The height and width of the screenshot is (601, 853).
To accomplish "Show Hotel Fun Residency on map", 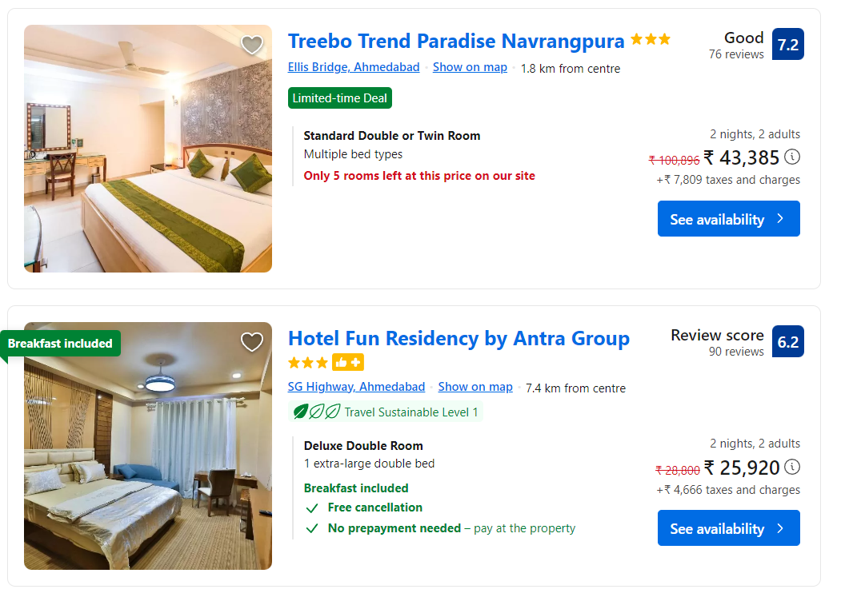I will (475, 387).
